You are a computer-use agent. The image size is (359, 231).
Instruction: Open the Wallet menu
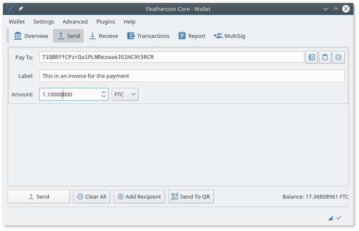coord(17,22)
